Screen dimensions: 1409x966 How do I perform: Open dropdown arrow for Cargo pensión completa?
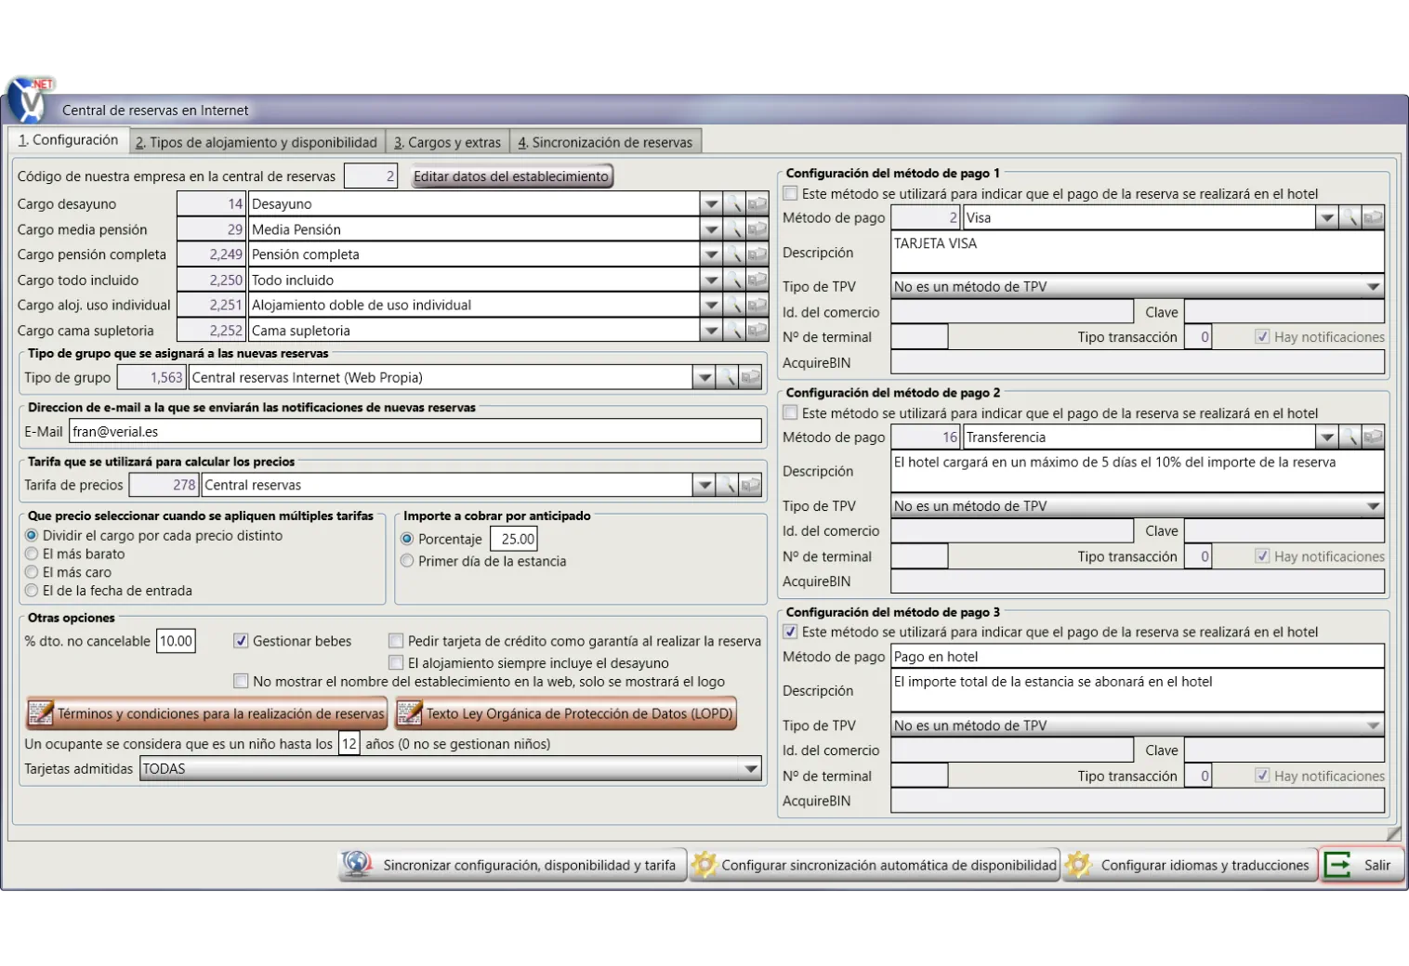(x=711, y=255)
